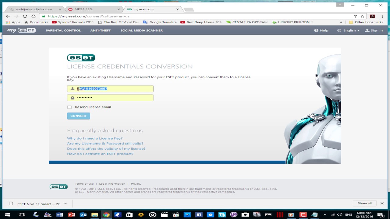
Task: Click the ESET logo in the footer
Action: point(58,187)
